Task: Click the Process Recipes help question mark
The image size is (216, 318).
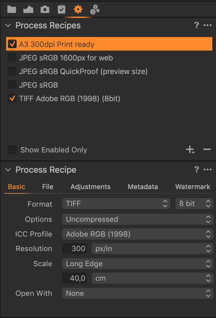Action: point(197,25)
